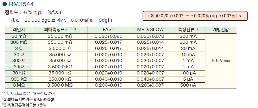258x108 pixels.
Task: Select the 100 µA current cell
Action: pyautogui.click(x=188, y=73)
